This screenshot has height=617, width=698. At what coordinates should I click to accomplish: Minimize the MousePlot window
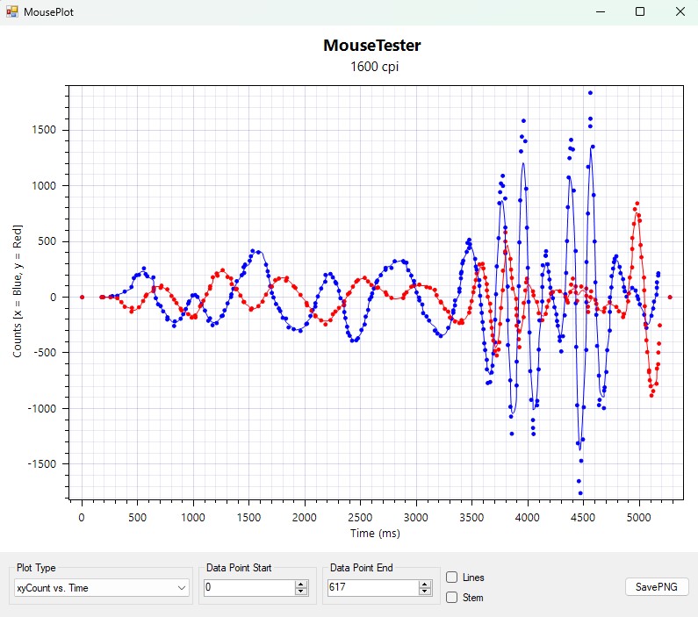tap(601, 12)
